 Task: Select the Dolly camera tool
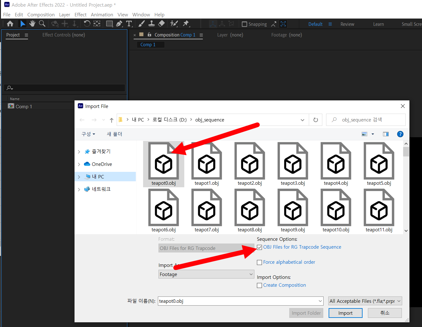(75, 24)
